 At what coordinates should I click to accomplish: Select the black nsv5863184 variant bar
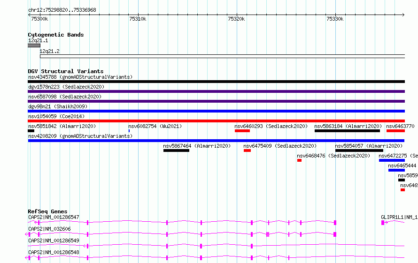pyautogui.click(x=347, y=131)
